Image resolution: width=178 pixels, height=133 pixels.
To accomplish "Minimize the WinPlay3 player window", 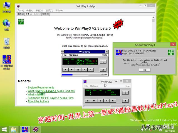I will coord(116,81).
